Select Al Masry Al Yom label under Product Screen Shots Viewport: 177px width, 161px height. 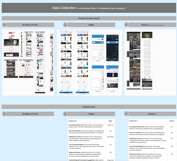point(30,25)
